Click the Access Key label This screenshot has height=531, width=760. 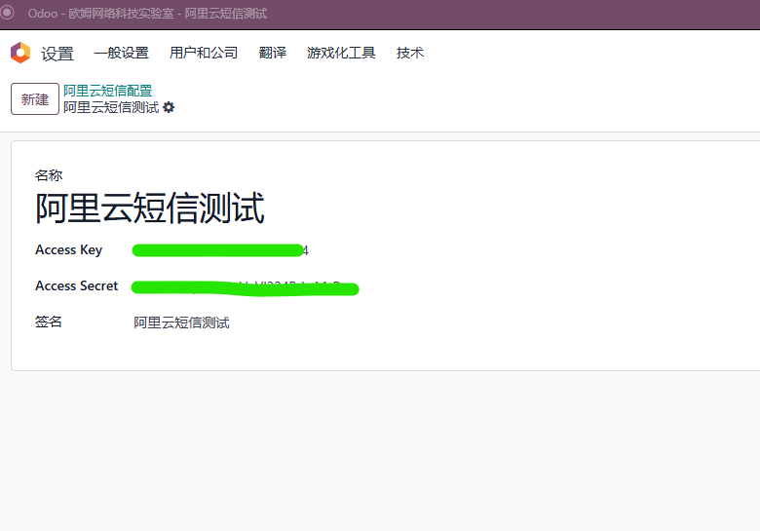69,250
